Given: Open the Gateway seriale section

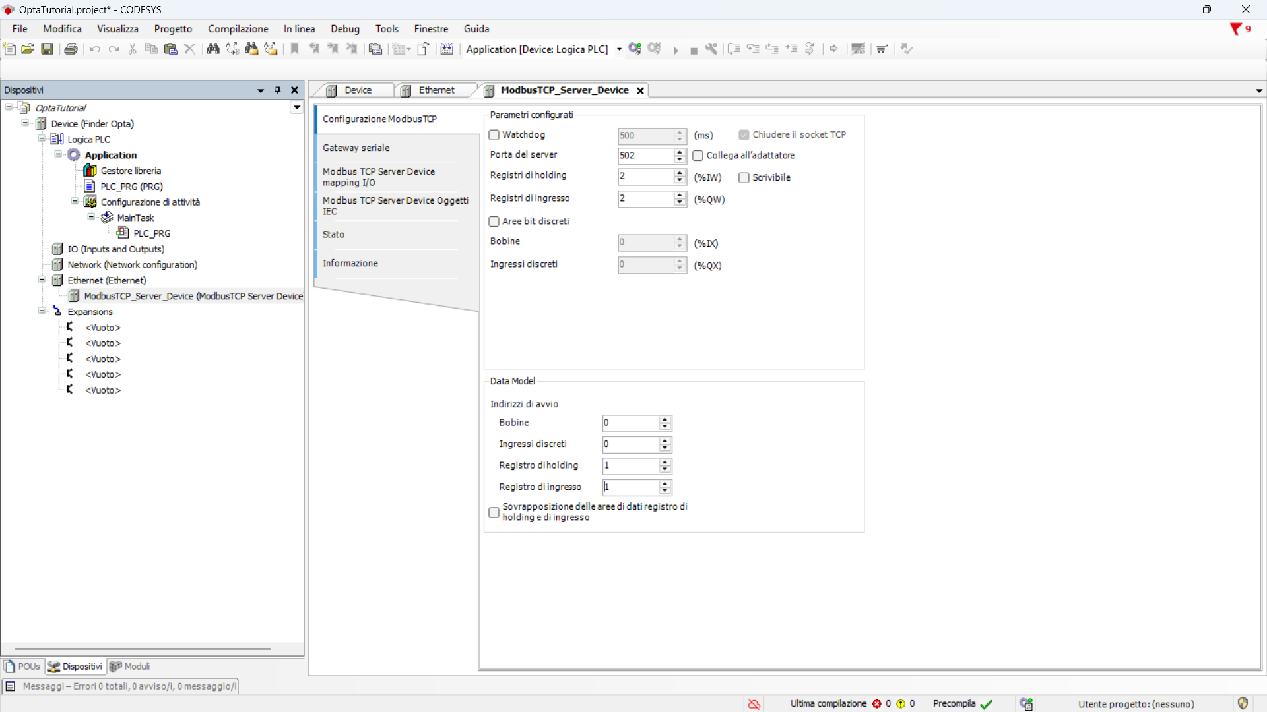Looking at the screenshot, I should pyautogui.click(x=356, y=148).
